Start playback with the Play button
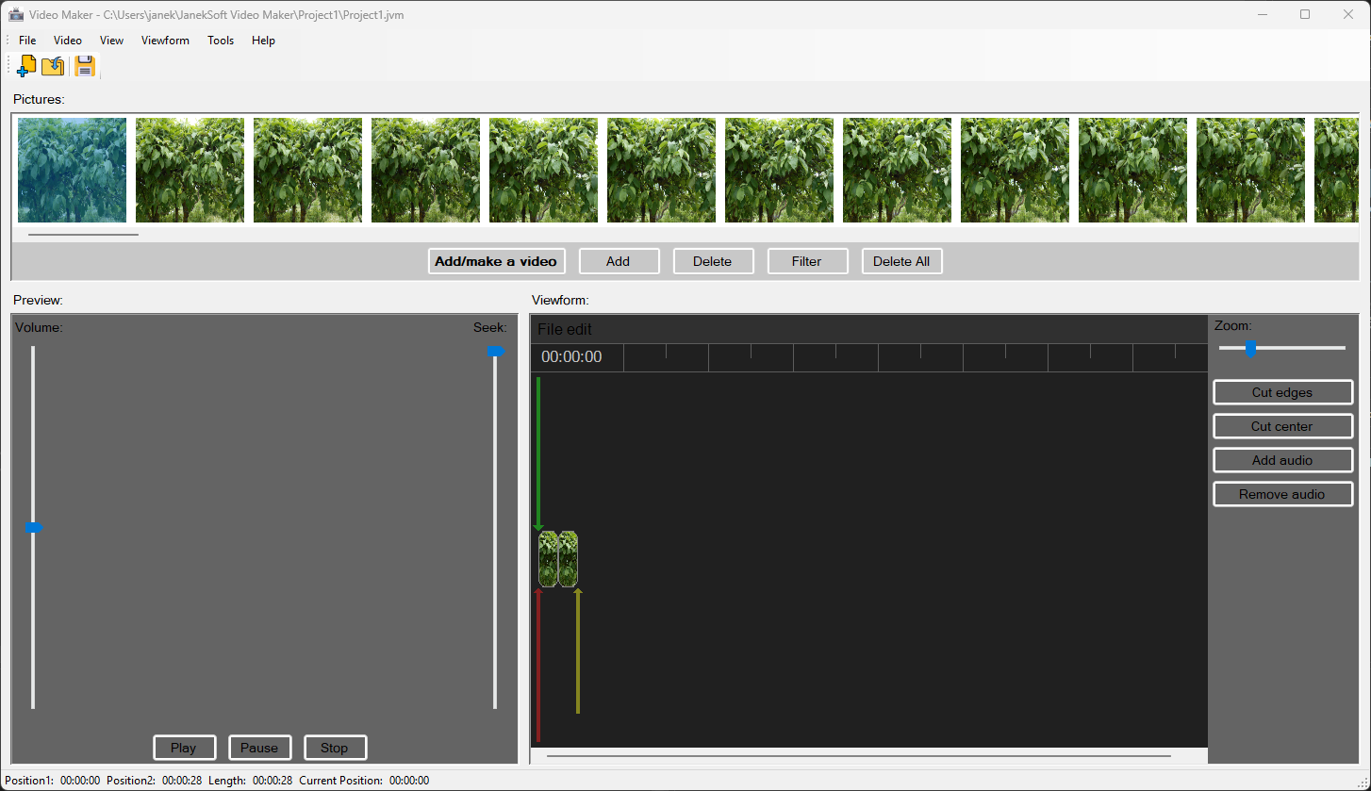This screenshot has width=1371, height=791. (184, 748)
